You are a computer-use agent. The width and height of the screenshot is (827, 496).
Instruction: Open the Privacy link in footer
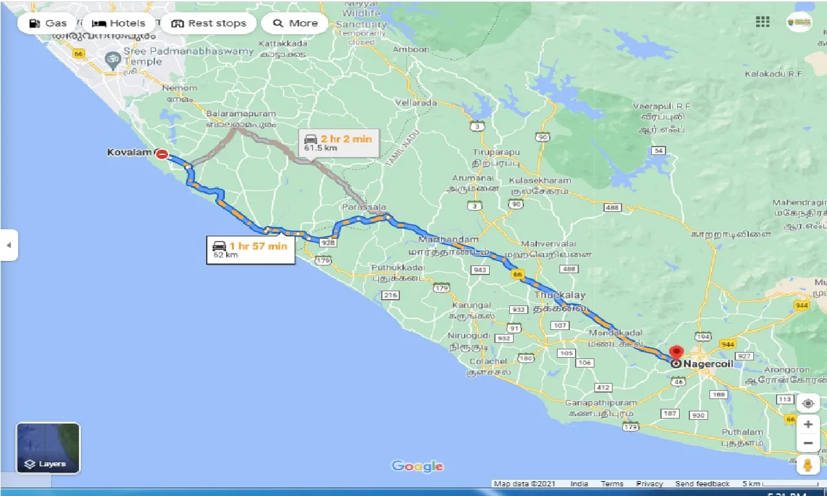tap(649, 484)
